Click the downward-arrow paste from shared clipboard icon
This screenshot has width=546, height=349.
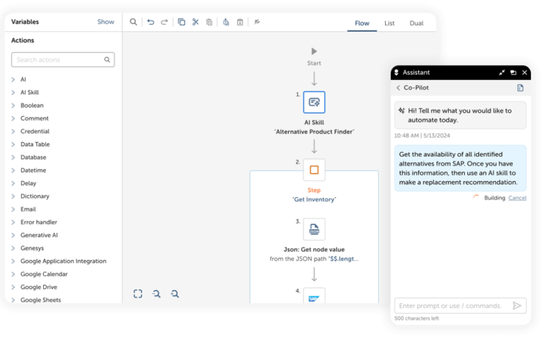tap(240, 22)
